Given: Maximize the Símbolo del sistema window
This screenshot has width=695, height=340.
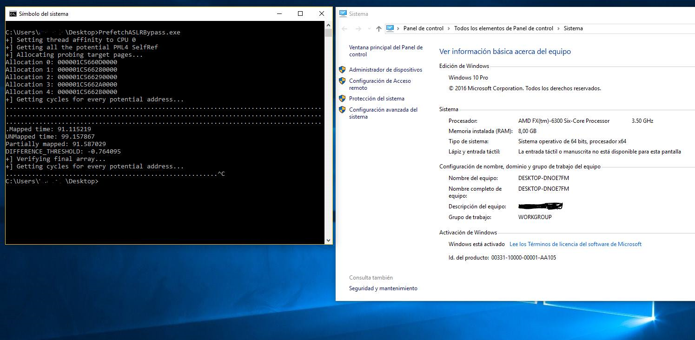Looking at the screenshot, I should 300,13.
